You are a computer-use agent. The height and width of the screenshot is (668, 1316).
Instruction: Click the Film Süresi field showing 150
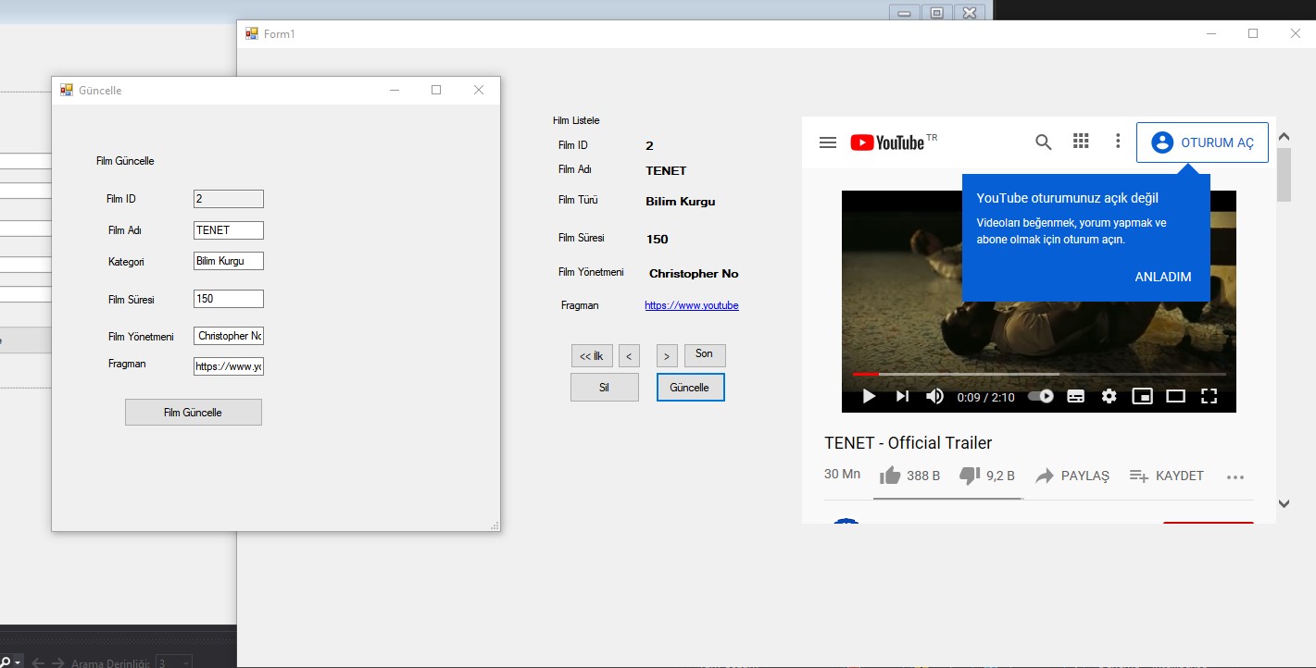click(x=229, y=299)
